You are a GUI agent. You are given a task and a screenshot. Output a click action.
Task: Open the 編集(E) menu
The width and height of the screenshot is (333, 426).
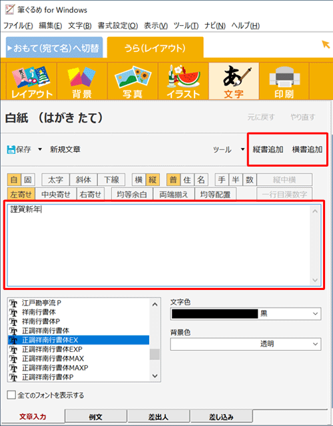click(50, 25)
